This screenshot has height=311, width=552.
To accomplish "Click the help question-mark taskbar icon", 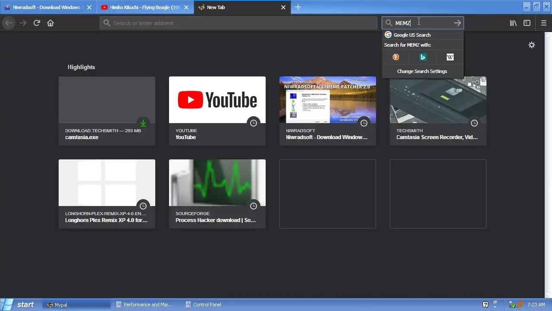I will 485,305.
